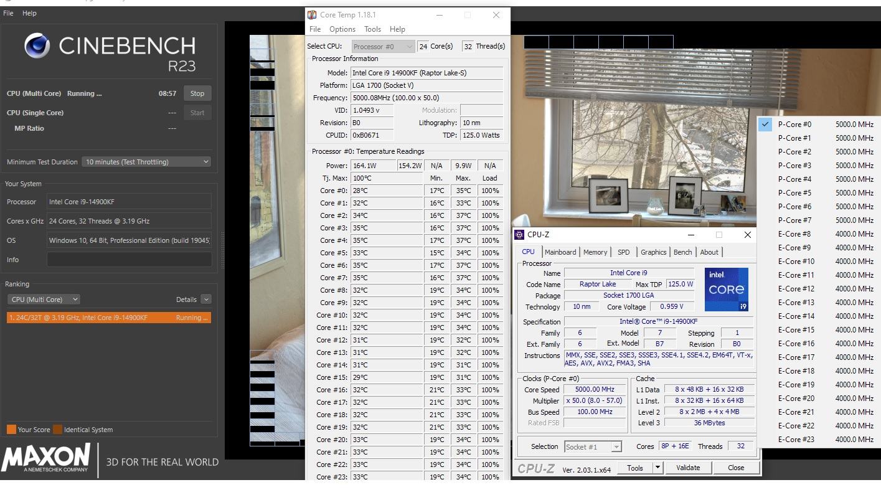
Task: Select the running 14900KF ranking entry
Action: click(109, 318)
